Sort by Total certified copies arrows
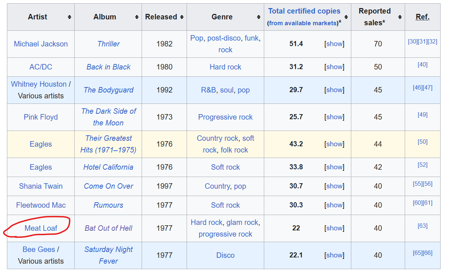Screen dimensions: 449x275 (346, 17)
